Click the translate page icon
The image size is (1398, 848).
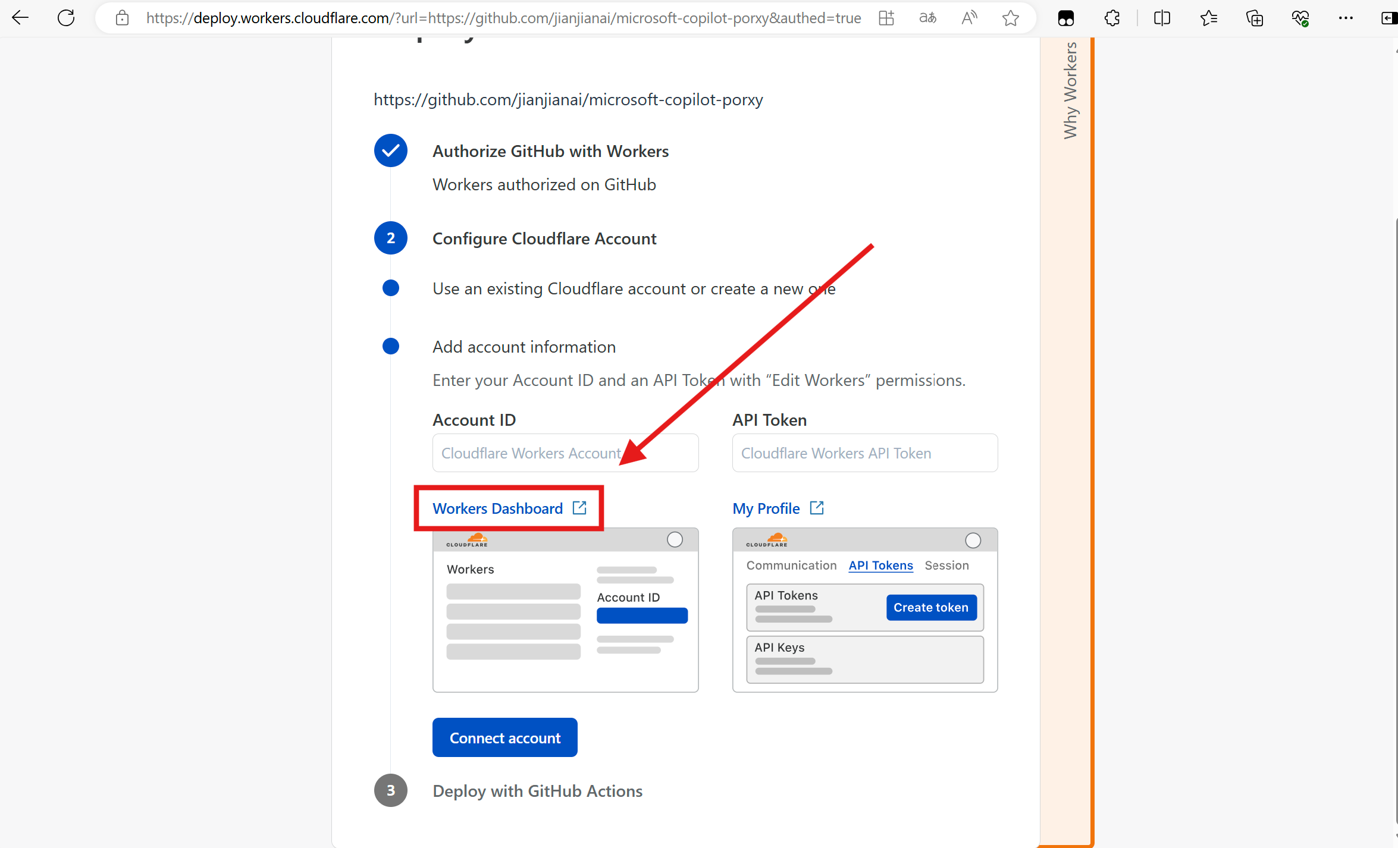(x=927, y=18)
